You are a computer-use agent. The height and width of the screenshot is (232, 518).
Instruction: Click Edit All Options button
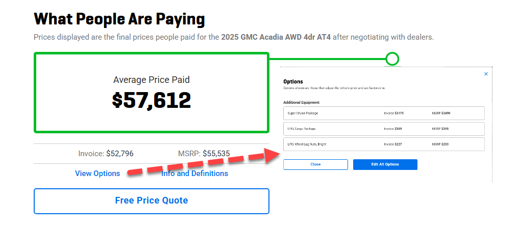coord(385,164)
